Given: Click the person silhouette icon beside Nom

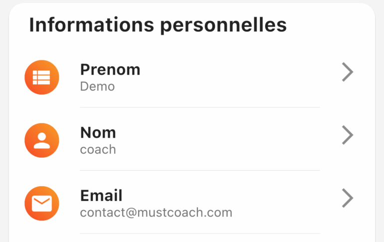Looking at the screenshot, I should coord(41,140).
